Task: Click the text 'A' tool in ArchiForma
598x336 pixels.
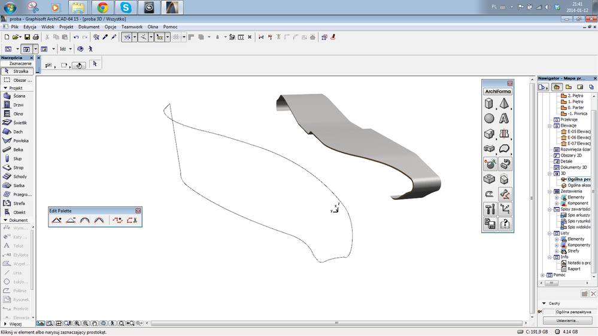Action: (x=505, y=118)
